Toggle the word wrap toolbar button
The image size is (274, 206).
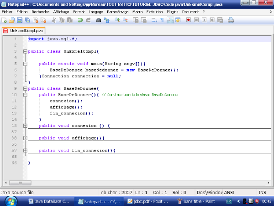154,20
